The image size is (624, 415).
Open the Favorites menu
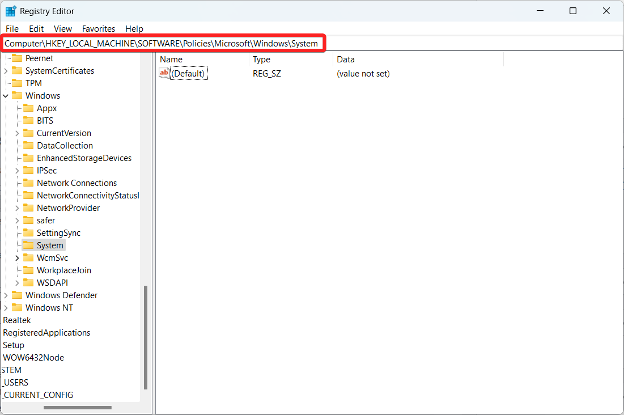click(98, 28)
